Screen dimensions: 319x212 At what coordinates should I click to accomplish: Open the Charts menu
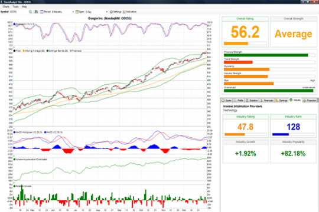[x=6, y=6]
